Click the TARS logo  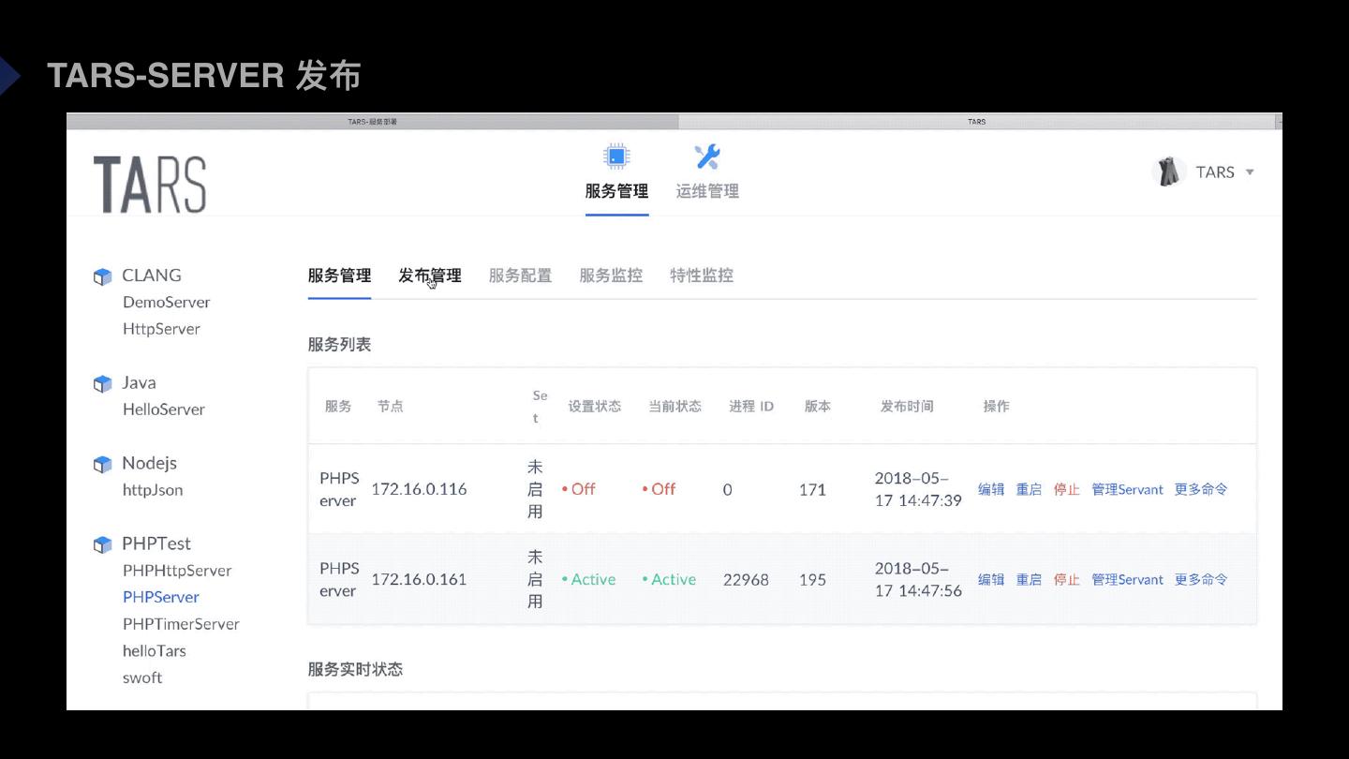coord(150,184)
